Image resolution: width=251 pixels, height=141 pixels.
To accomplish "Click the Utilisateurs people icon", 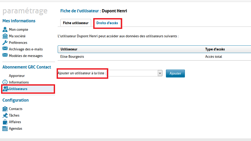I will point(6,89).
